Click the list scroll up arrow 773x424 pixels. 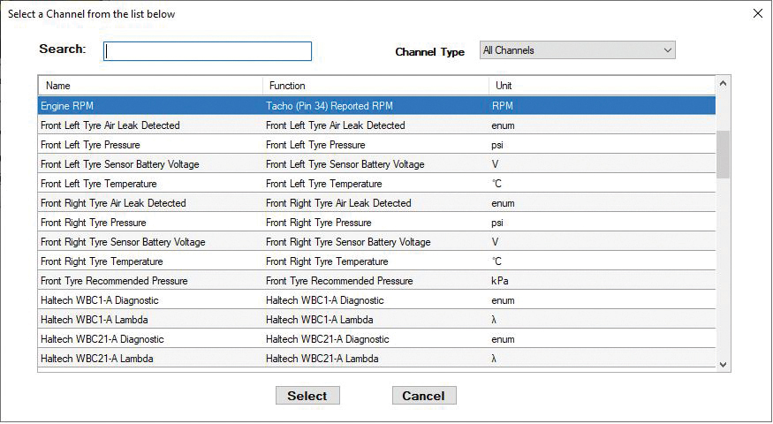point(723,83)
